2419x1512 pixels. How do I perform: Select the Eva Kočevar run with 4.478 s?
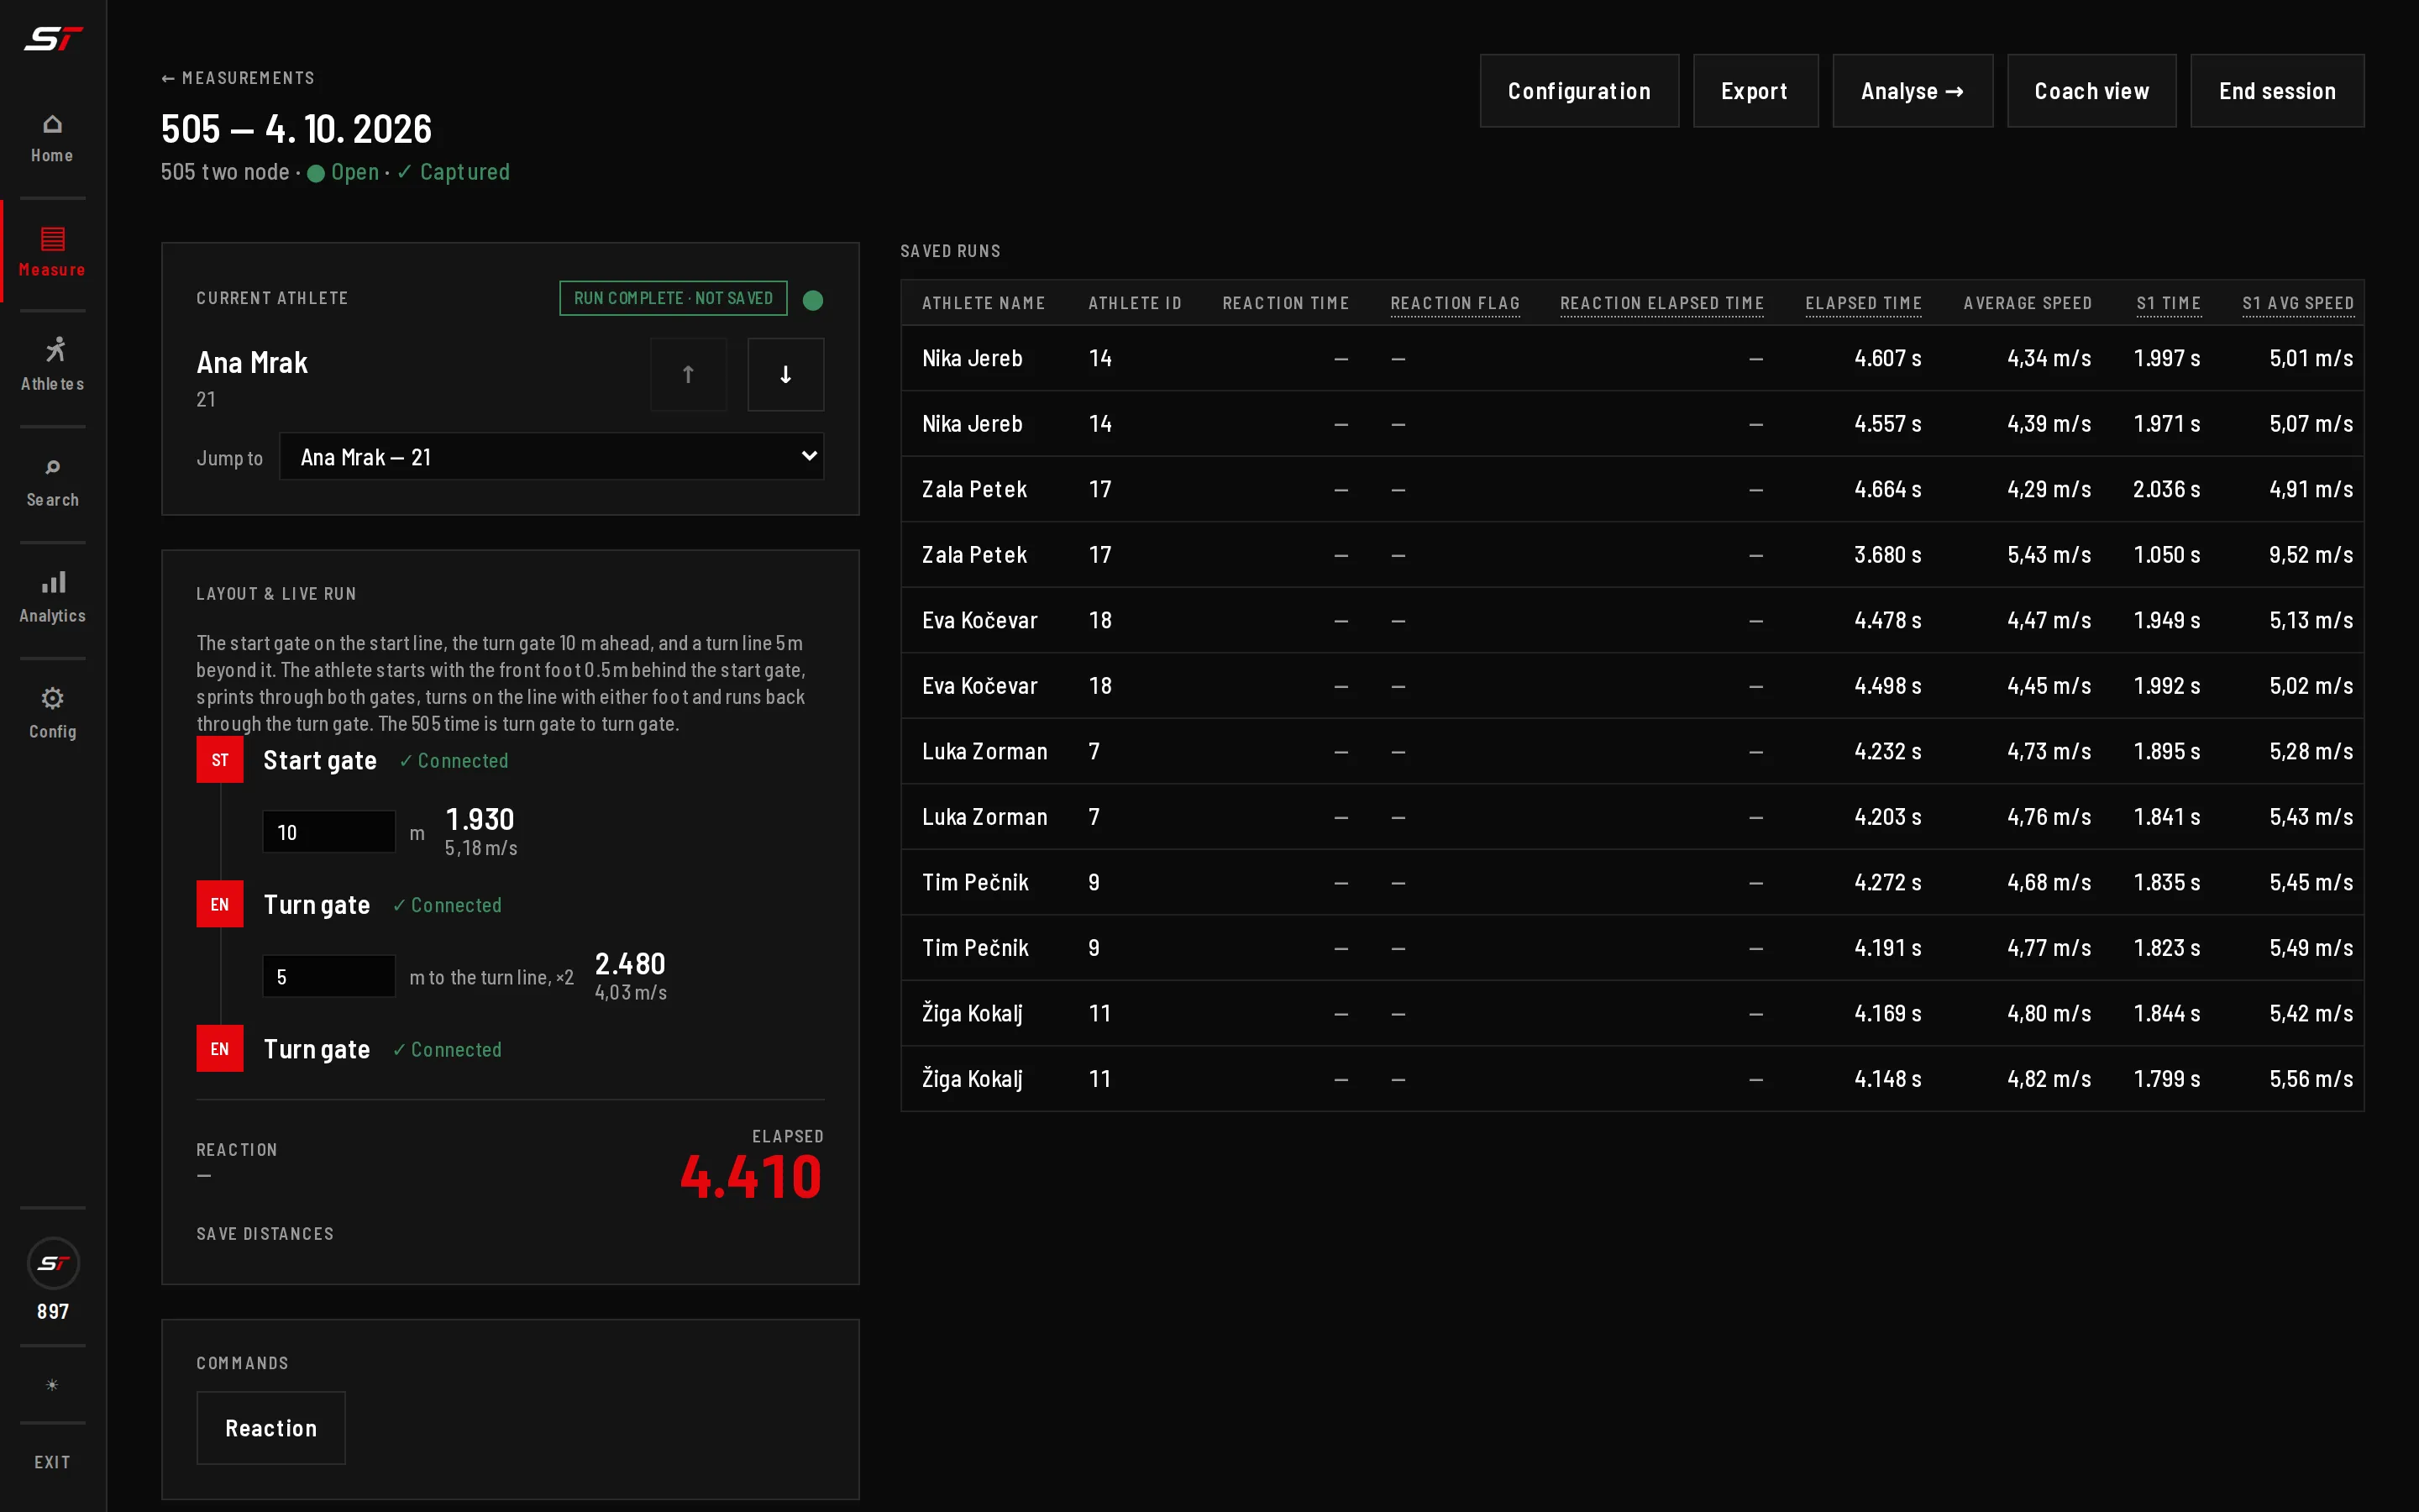1632,620
